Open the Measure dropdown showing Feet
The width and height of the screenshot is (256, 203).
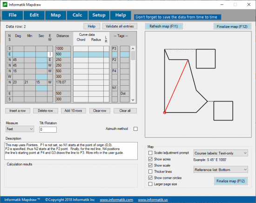20,129
